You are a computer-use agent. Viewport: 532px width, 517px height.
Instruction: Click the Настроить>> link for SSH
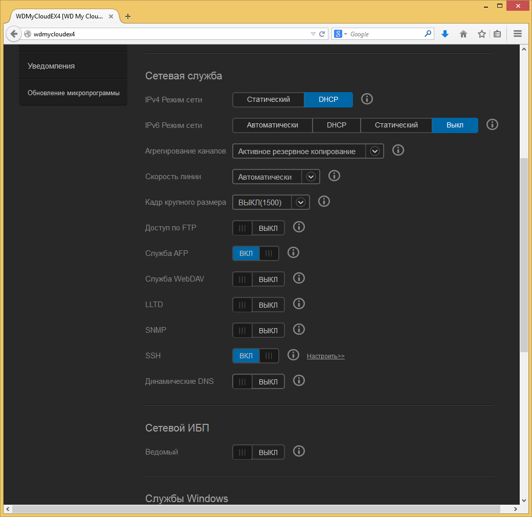(325, 356)
